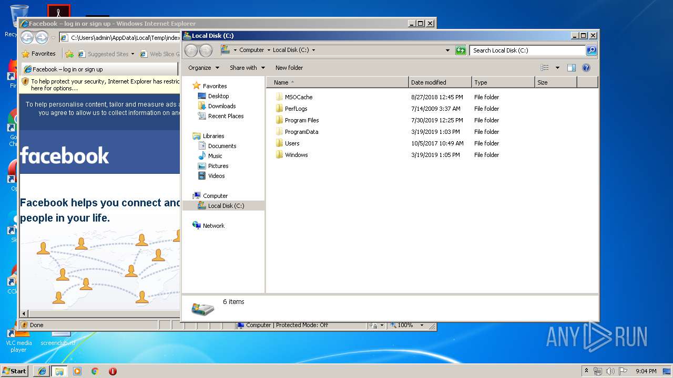Open the Suggested Sites link in IE
The width and height of the screenshot is (673, 378).
click(107, 54)
